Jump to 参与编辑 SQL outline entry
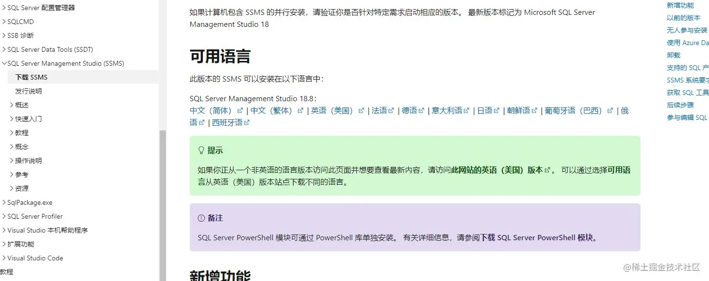The width and height of the screenshot is (709, 281). click(x=687, y=117)
